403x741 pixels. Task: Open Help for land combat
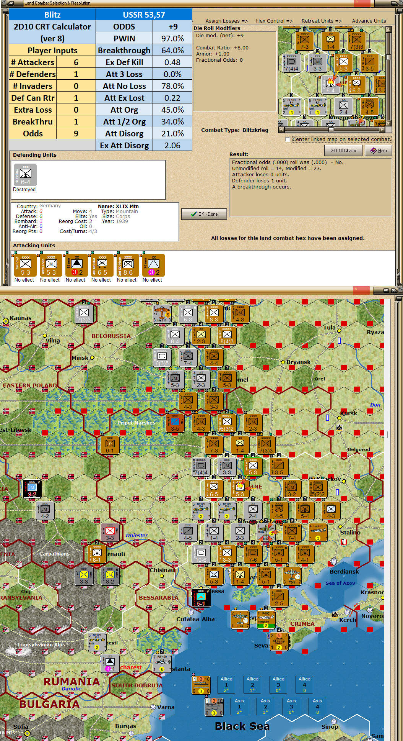coord(379,151)
